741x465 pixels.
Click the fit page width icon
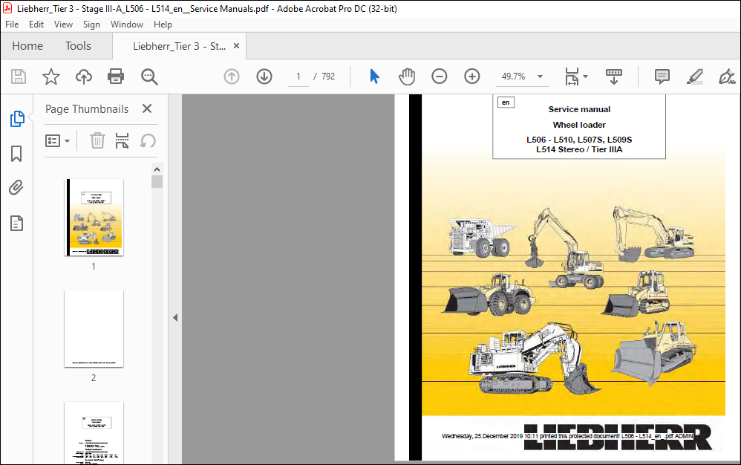pyautogui.click(x=572, y=77)
